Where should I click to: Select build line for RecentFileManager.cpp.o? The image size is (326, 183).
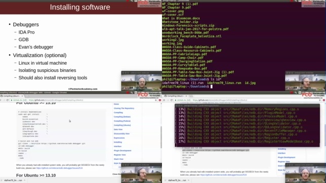(x=240, y=130)
